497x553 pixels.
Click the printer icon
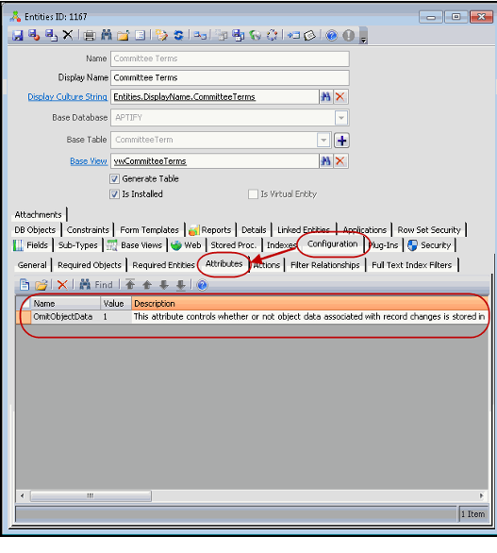pyautogui.click(x=90, y=36)
